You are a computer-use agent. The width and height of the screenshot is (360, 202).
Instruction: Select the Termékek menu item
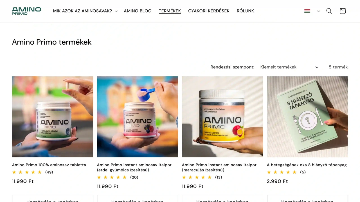click(x=170, y=11)
